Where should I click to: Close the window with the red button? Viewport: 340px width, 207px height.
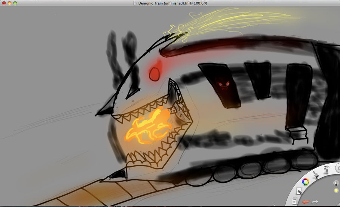4,3
